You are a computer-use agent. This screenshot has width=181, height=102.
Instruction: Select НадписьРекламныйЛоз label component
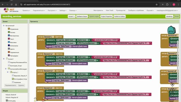(x=18, y=62)
